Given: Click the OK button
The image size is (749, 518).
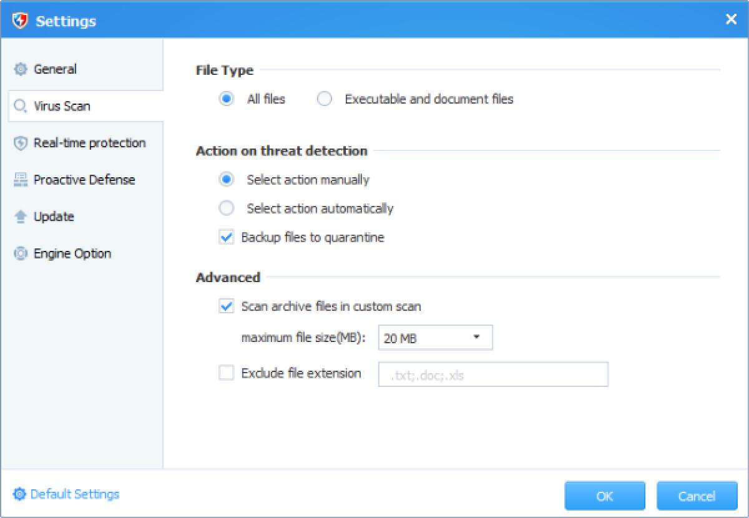Looking at the screenshot, I should (604, 496).
